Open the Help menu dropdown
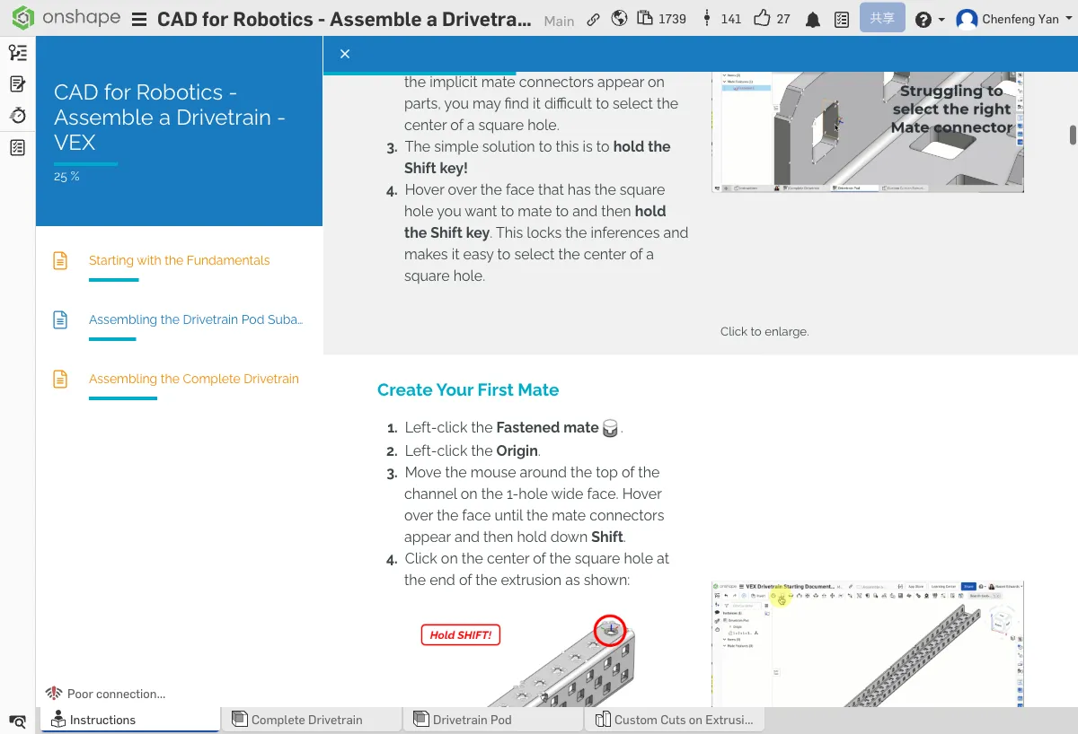Viewport: 1078px width, 734px height. click(x=929, y=19)
